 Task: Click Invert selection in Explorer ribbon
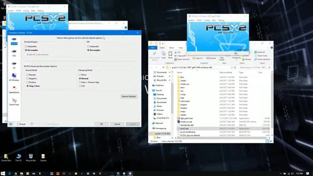click(262, 59)
